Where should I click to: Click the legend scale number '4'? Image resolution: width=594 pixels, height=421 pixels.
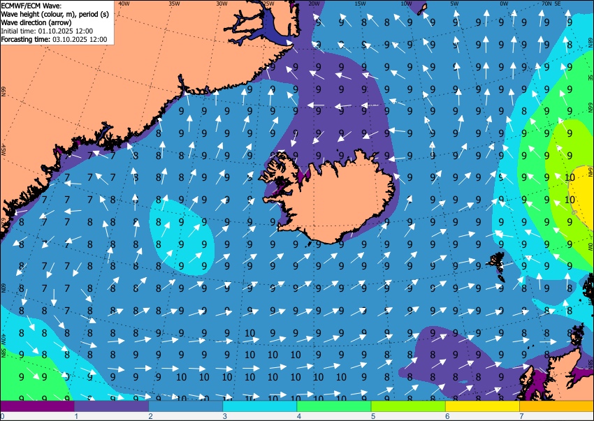coord(299,416)
